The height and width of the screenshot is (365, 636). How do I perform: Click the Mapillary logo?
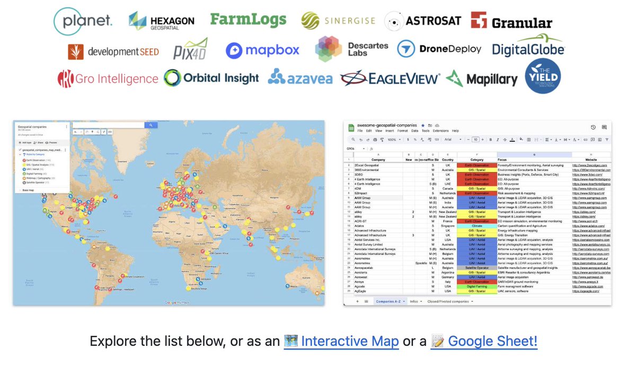coord(482,79)
